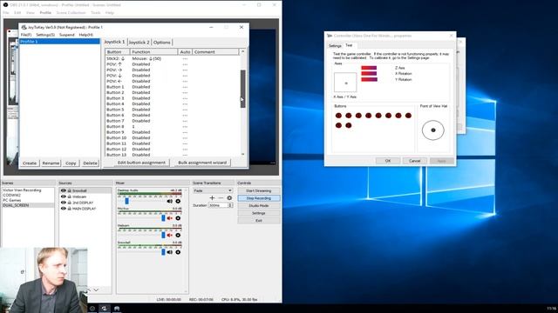Unmute the Mic/Aux red speaker icon
Image resolution: width=558 pixels, height=313 pixels.
[170, 218]
